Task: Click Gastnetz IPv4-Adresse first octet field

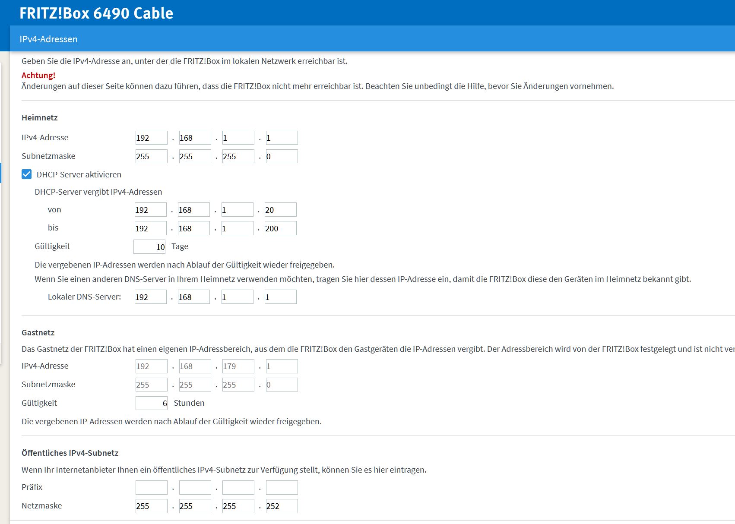Action: (151, 366)
